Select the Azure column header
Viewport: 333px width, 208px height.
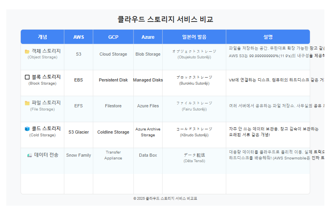tap(148, 37)
